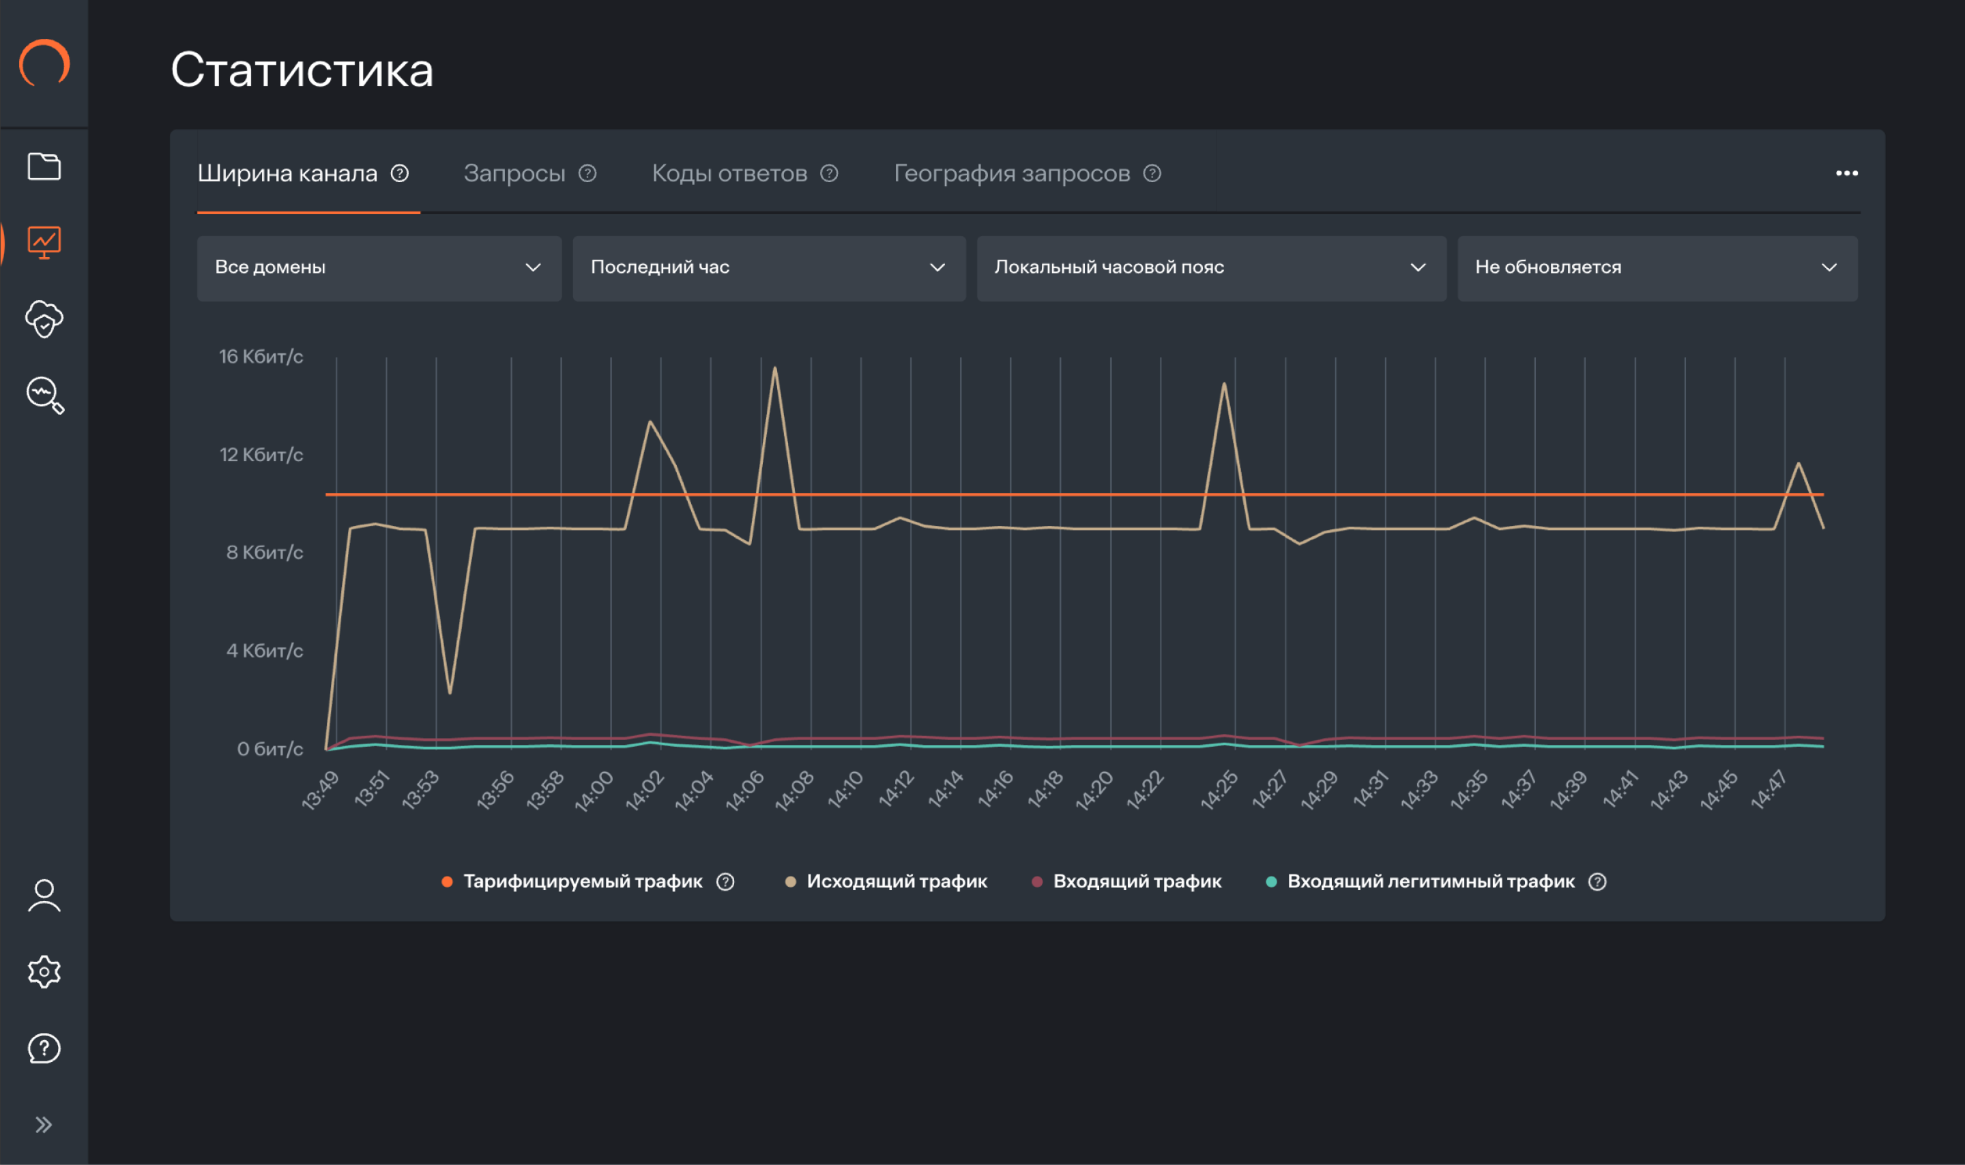Switch to the География запросов tab

tap(1012, 173)
